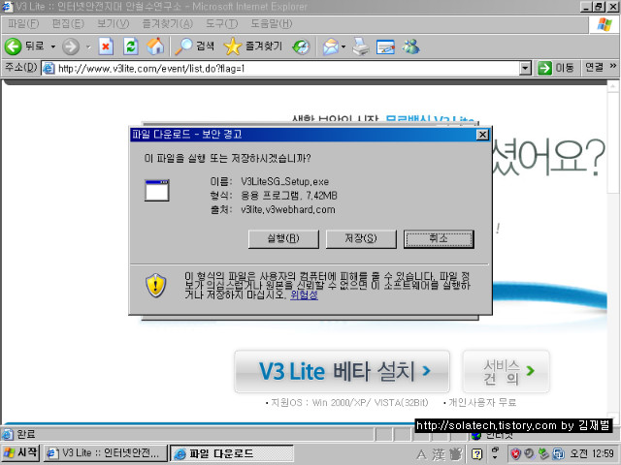Click the network connection tray icon
The height and width of the screenshot is (465, 621).
tap(559, 454)
